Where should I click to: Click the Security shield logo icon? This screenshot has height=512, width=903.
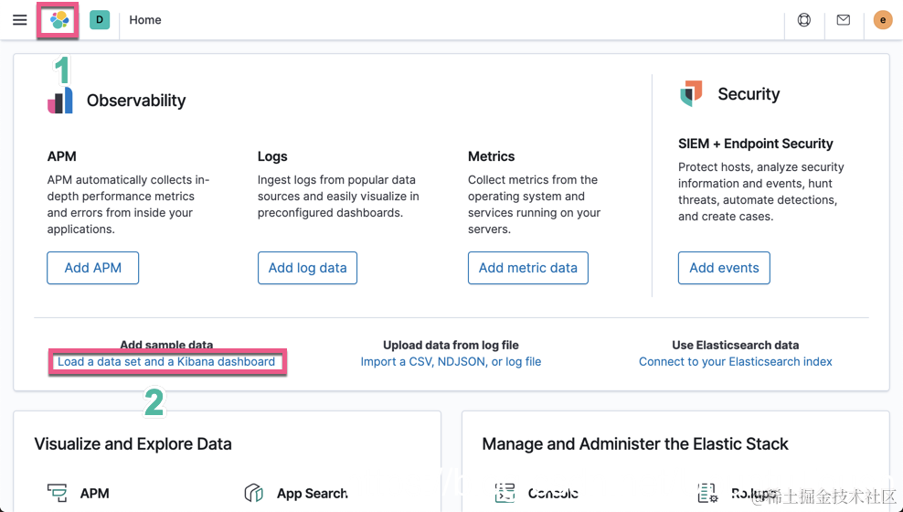point(692,93)
